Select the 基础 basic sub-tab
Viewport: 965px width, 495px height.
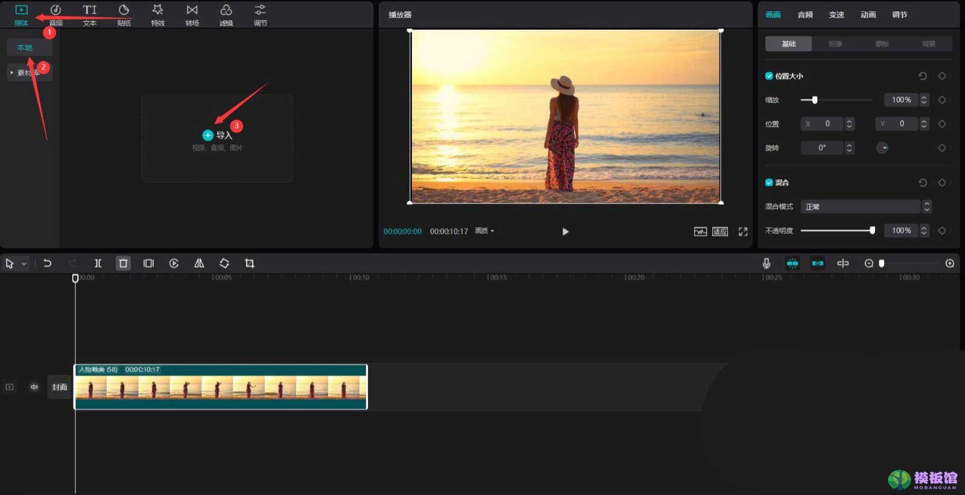(788, 43)
